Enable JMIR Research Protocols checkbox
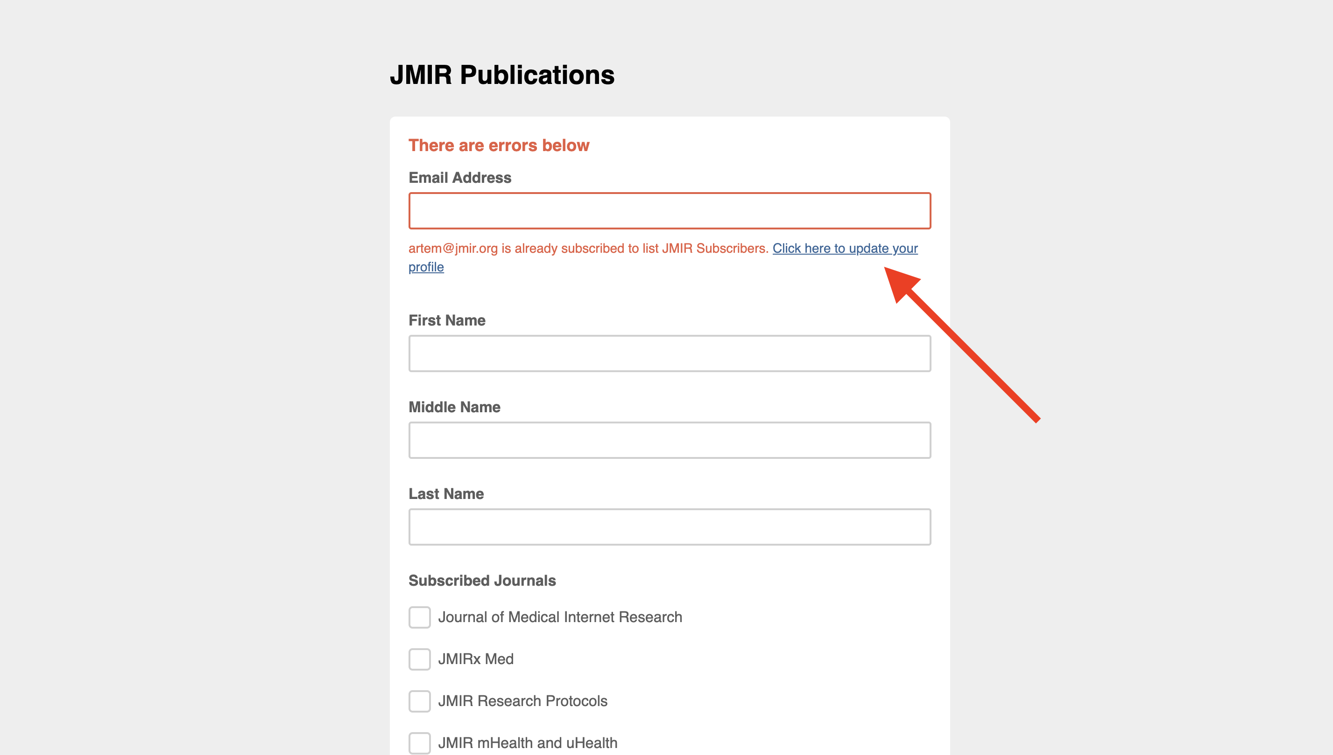Image resolution: width=1333 pixels, height=755 pixels. point(419,701)
